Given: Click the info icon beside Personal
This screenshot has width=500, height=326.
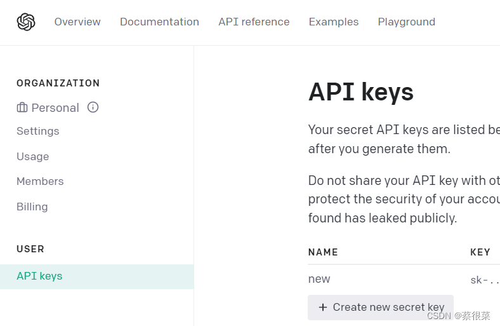Looking at the screenshot, I should click(93, 107).
